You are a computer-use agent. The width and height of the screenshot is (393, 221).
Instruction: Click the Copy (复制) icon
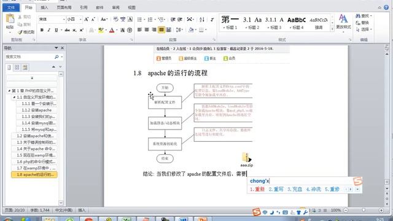point(20,25)
